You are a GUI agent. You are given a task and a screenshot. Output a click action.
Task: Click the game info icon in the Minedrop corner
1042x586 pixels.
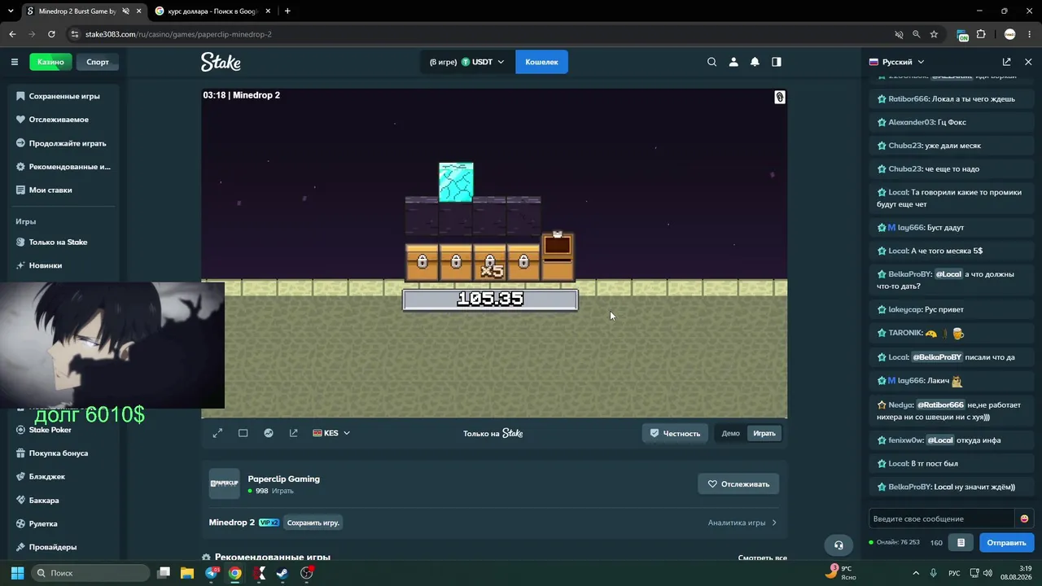pos(779,98)
